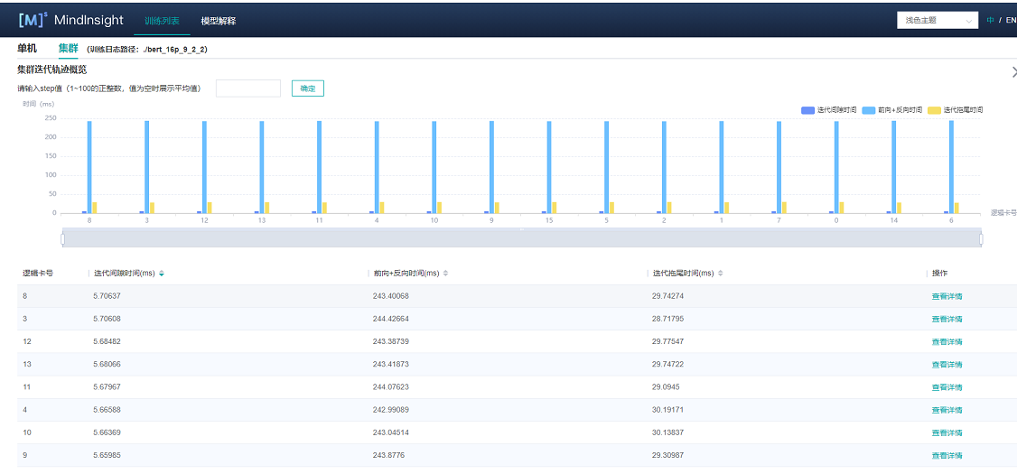Click the MindInsight logo

pos(70,20)
